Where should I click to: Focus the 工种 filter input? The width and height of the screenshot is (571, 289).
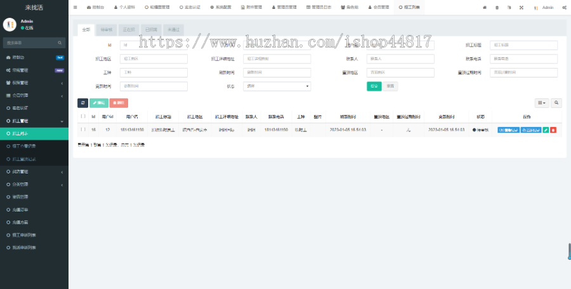pos(154,72)
